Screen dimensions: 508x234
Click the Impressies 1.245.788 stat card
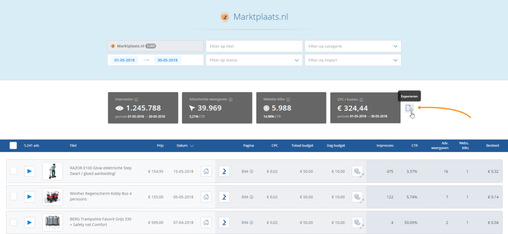143,108
